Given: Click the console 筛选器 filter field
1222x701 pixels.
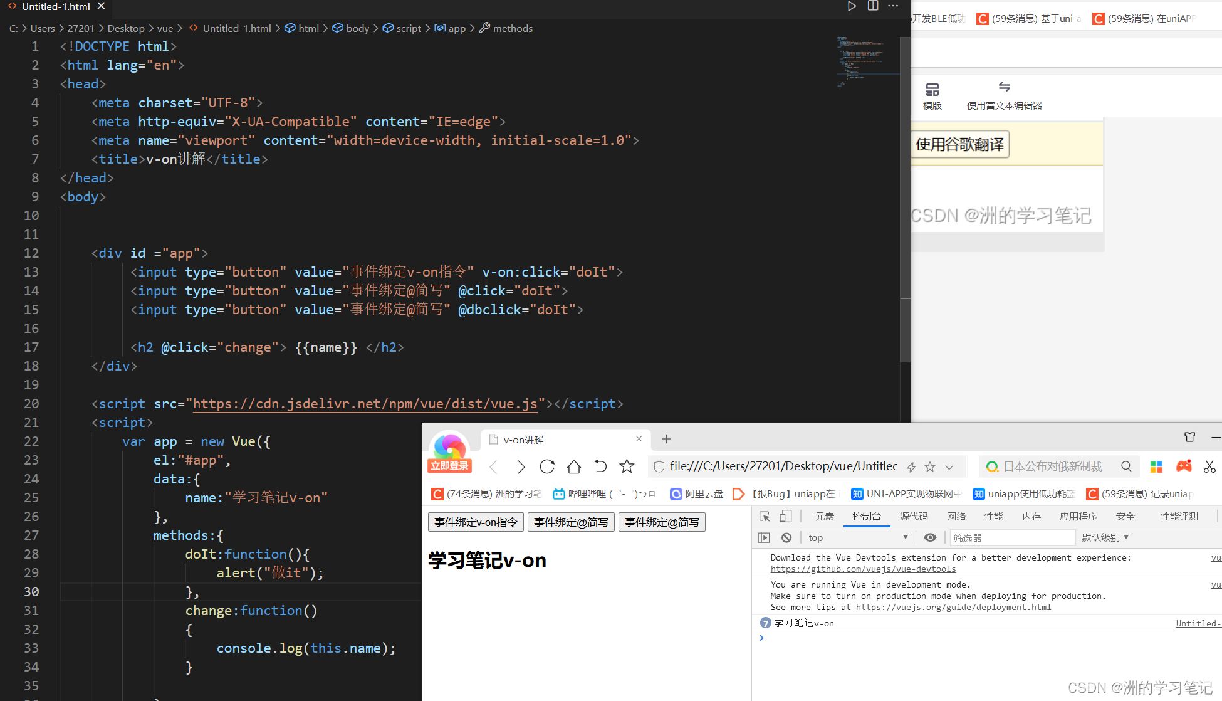Looking at the screenshot, I should [x=1013, y=538].
